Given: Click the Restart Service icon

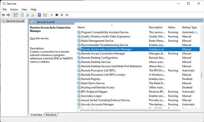Looking at the screenshot, I should coord(67,15).
